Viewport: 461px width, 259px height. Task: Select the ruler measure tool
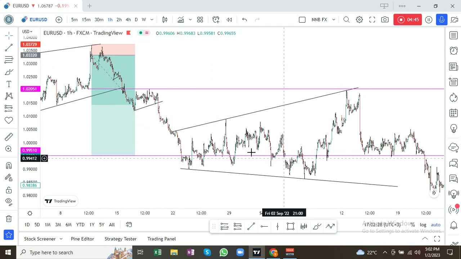pyautogui.click(x=9, y=137)
